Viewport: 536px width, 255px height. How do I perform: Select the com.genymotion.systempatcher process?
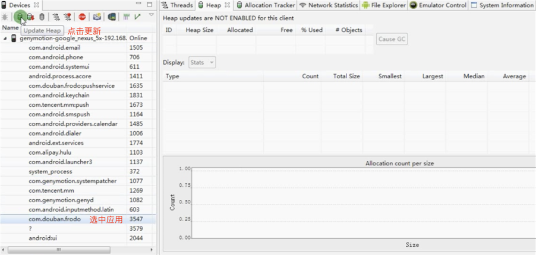click(78, 181)
